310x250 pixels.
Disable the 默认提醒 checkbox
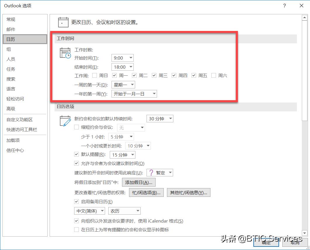tap(76, 154)
